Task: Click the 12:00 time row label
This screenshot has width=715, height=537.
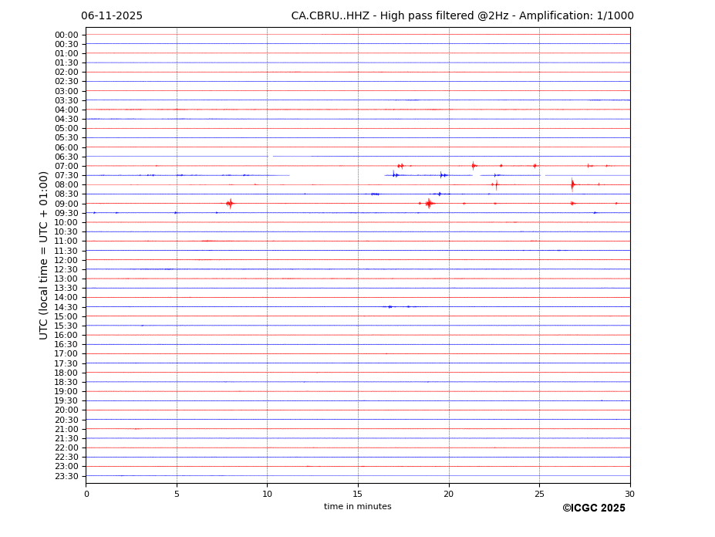Action: (x=66, y=260)
